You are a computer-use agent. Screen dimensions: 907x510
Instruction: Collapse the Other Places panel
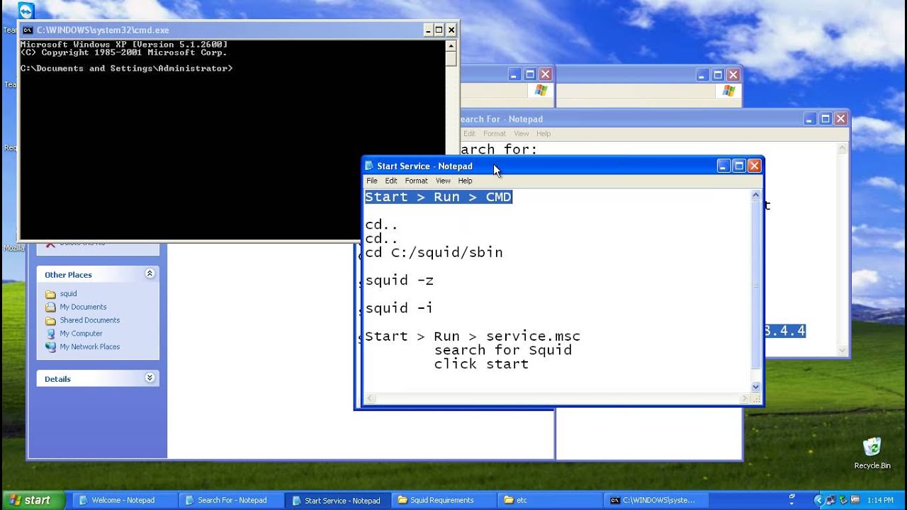click(150, 273)
